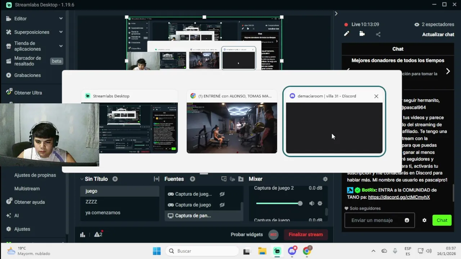Open Discord from the taskbar
Image resolution: width=461 pixels, height=259 pixels.
292,251
